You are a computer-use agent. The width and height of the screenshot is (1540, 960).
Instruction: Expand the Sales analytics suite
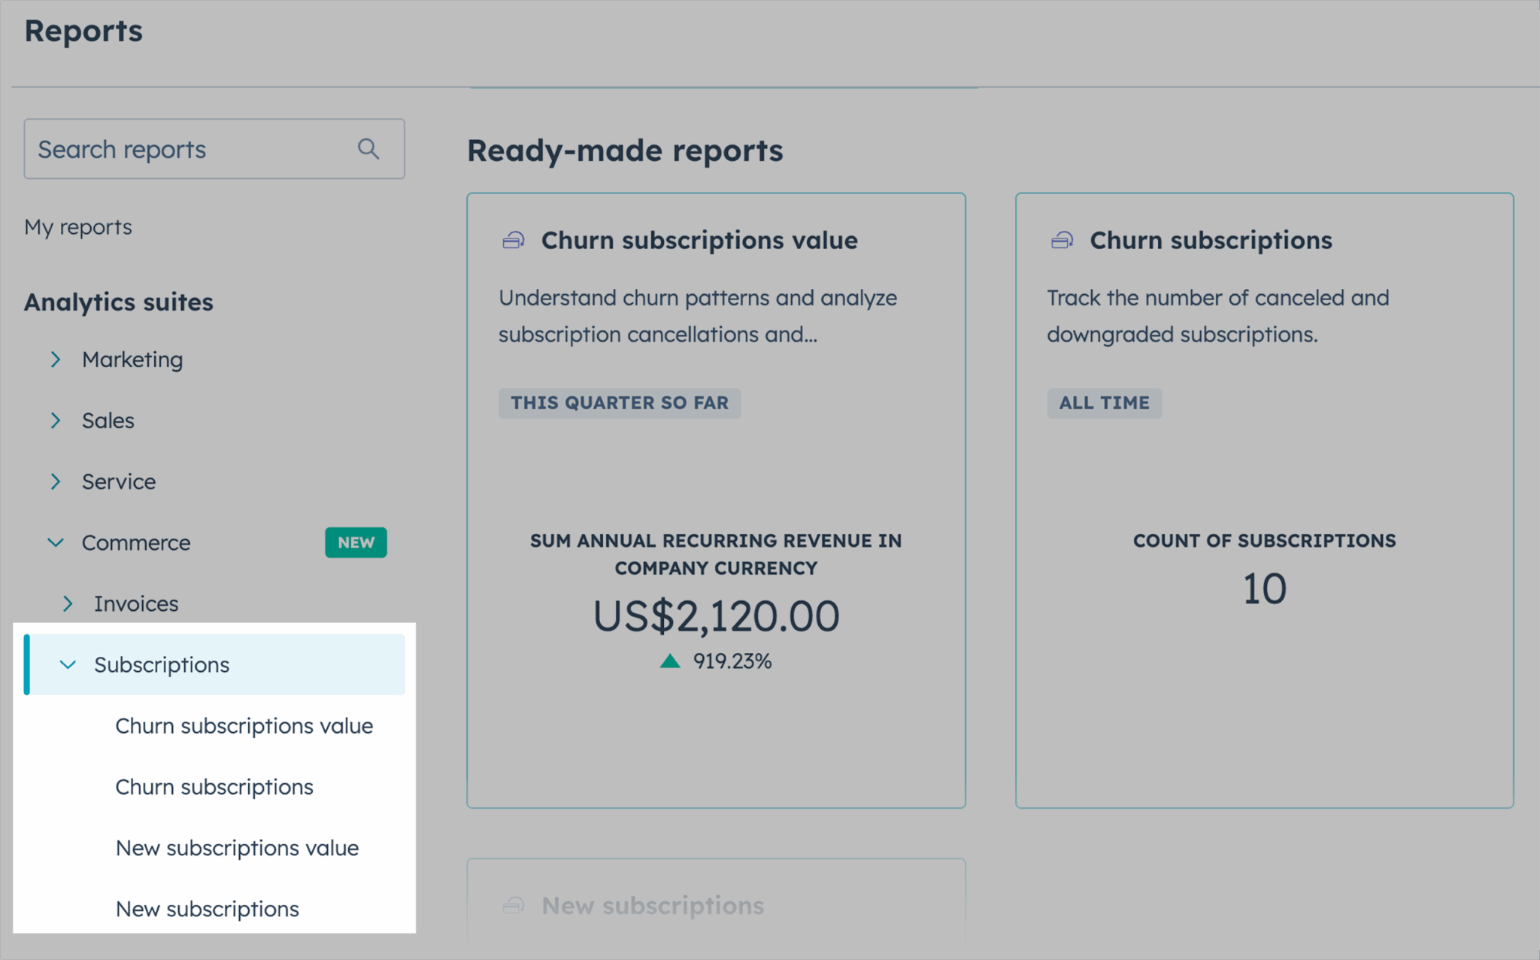[56, 420]
